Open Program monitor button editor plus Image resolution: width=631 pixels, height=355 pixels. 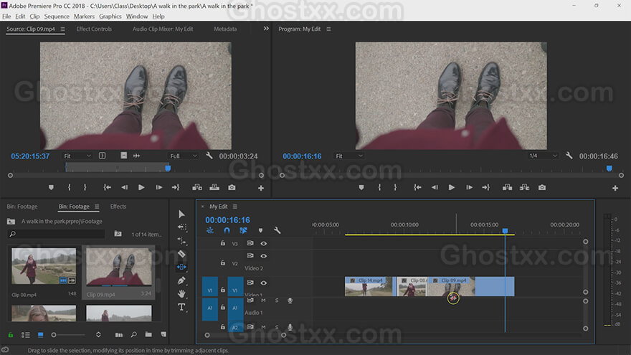tap(615, 188)
